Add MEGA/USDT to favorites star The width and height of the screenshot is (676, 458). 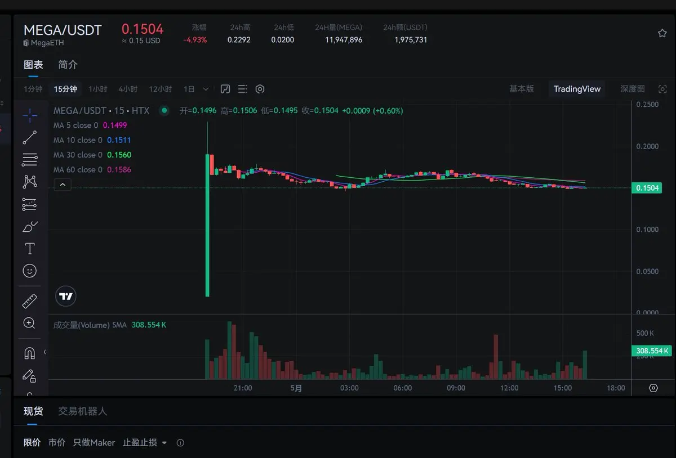662,33
